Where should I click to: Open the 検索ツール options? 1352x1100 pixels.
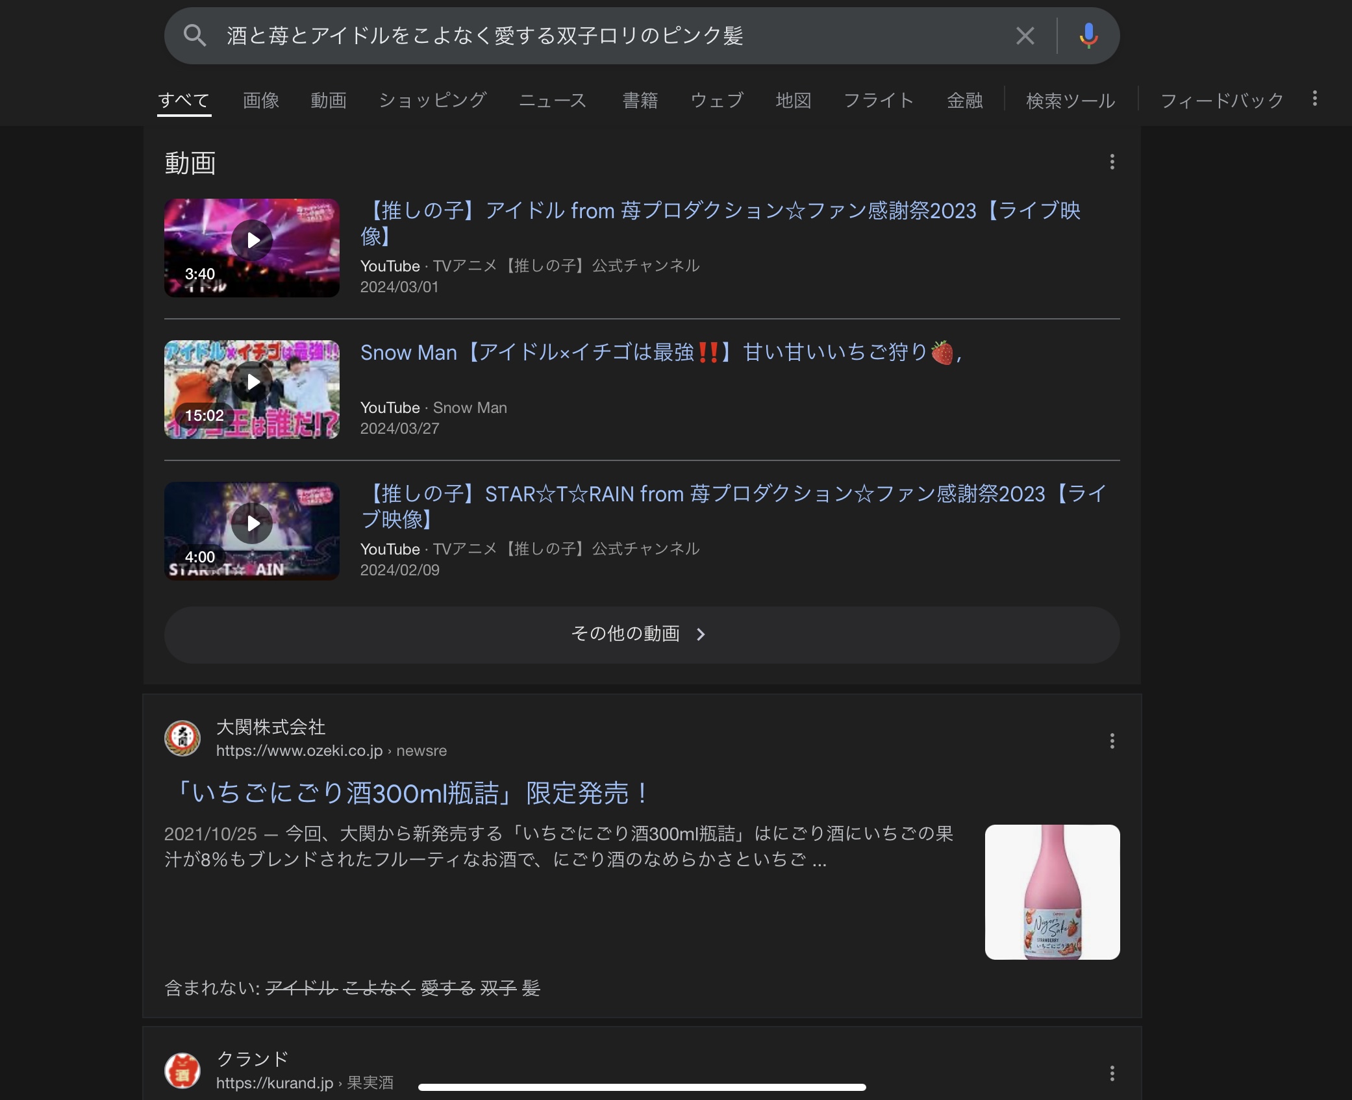1070,101
